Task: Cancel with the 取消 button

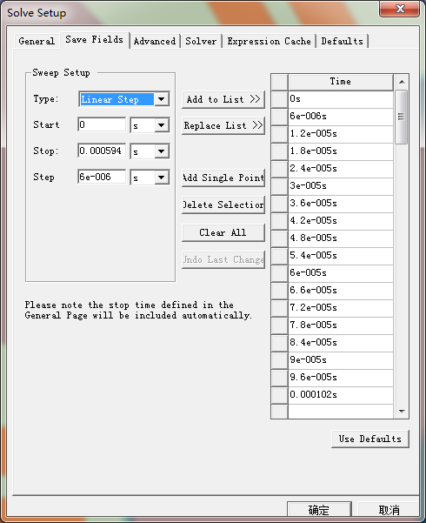Action: (389, 510)
